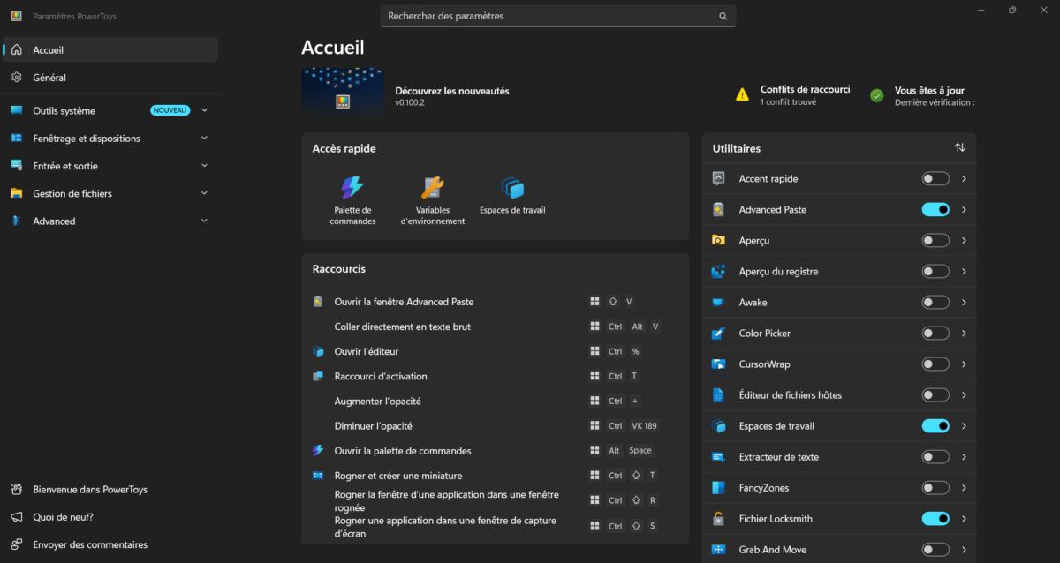Launch Variables d'environnement from quick access
Screen dimensions: 1060x563
(x=433, y=187)
